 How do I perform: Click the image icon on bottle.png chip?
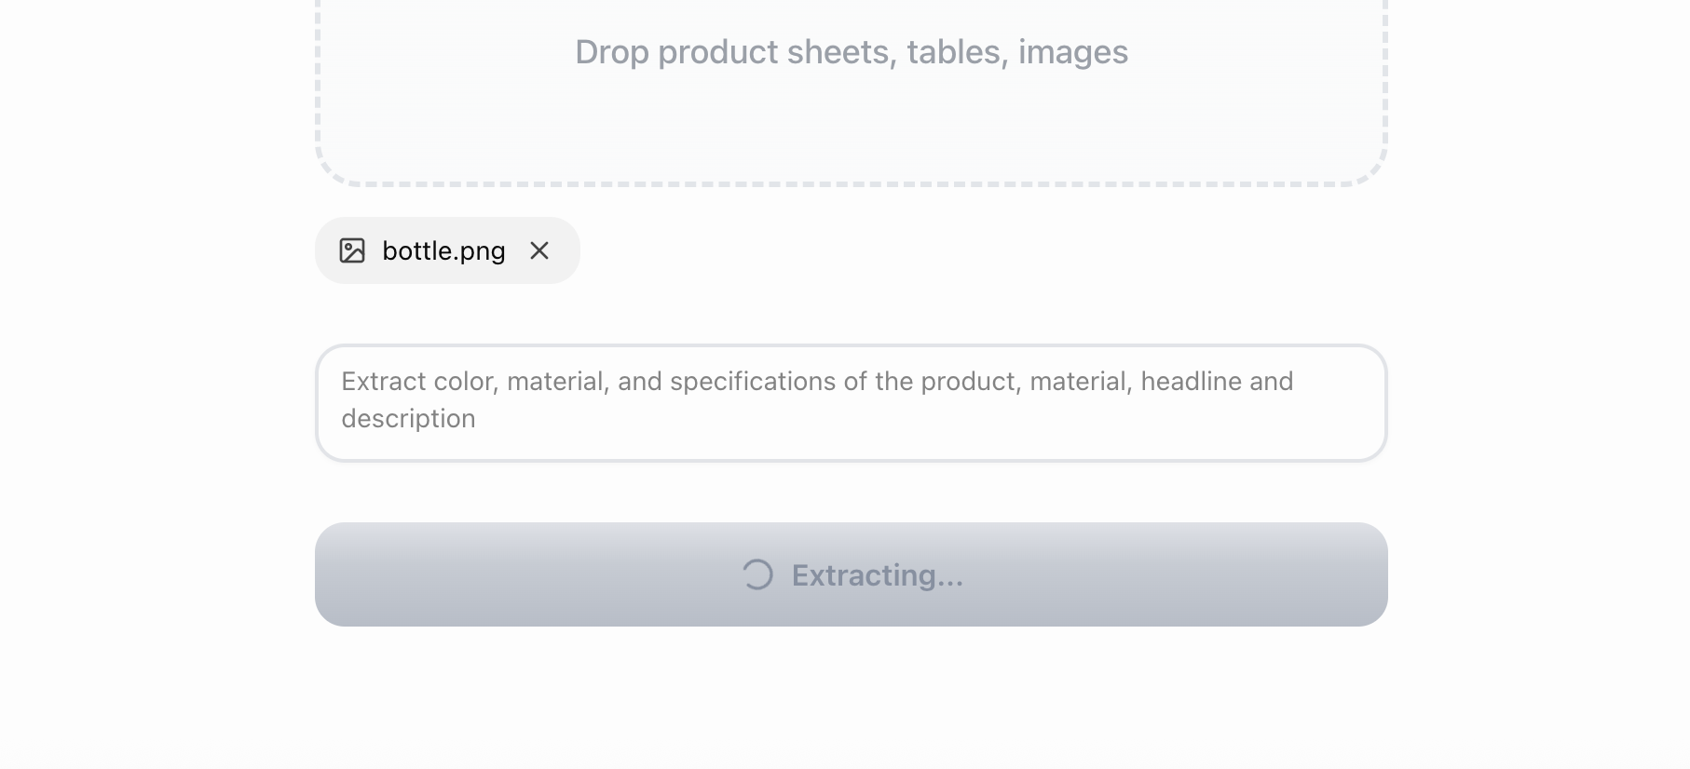[352, 250]
